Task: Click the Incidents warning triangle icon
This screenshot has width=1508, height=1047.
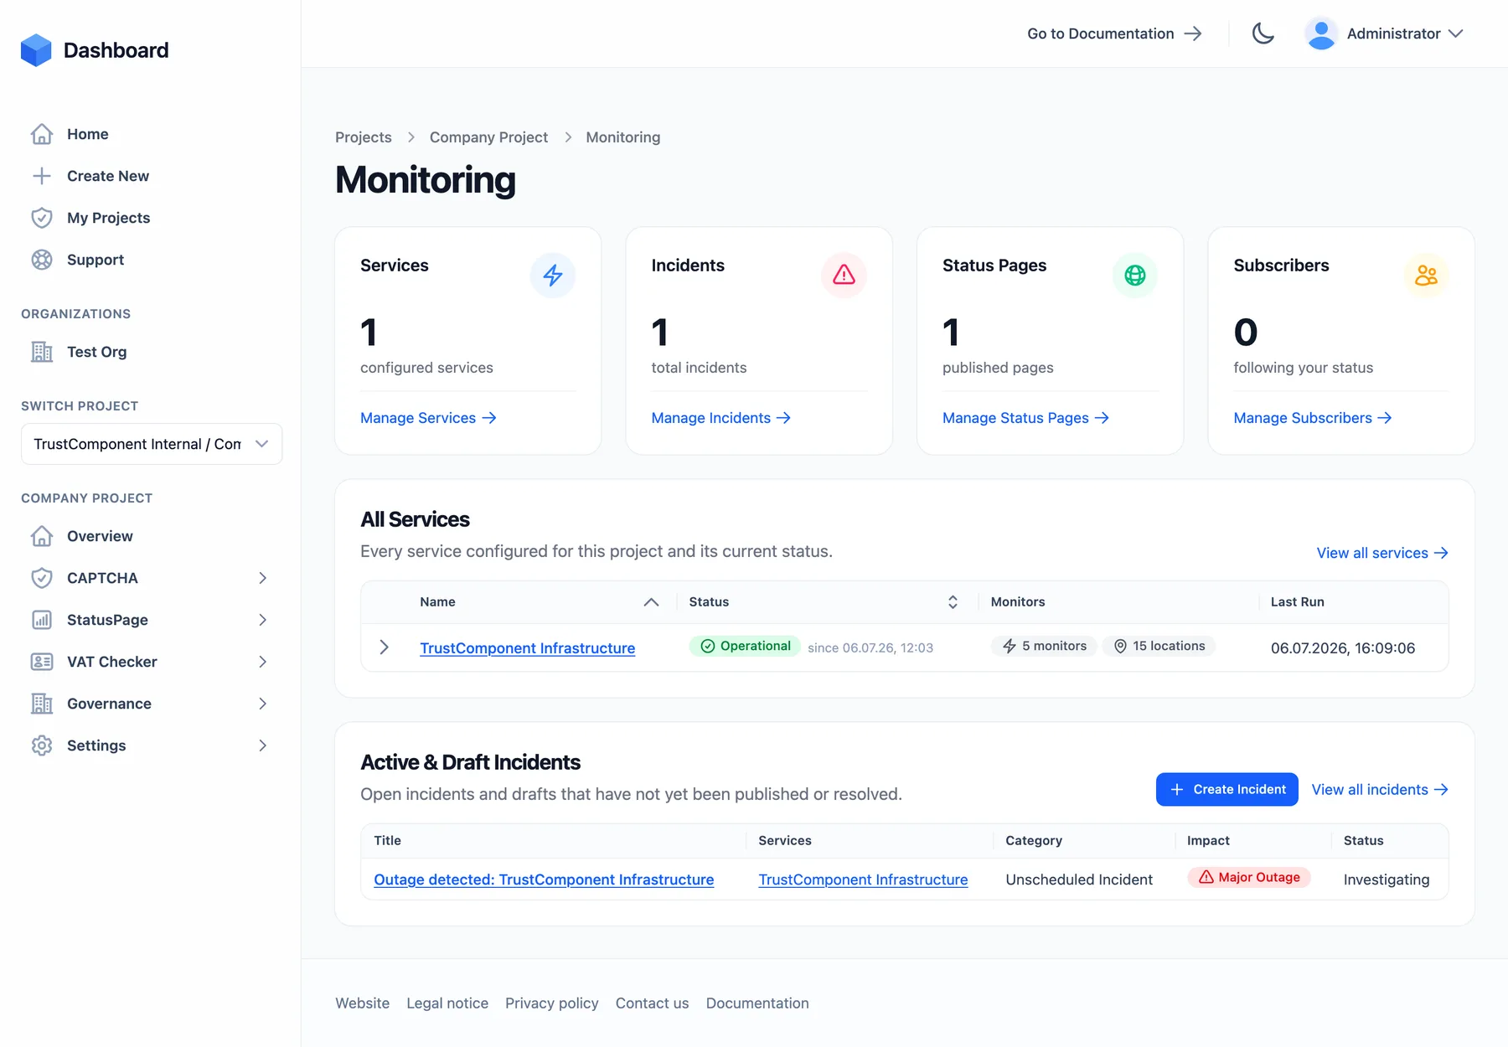Action: coord(844,275)
